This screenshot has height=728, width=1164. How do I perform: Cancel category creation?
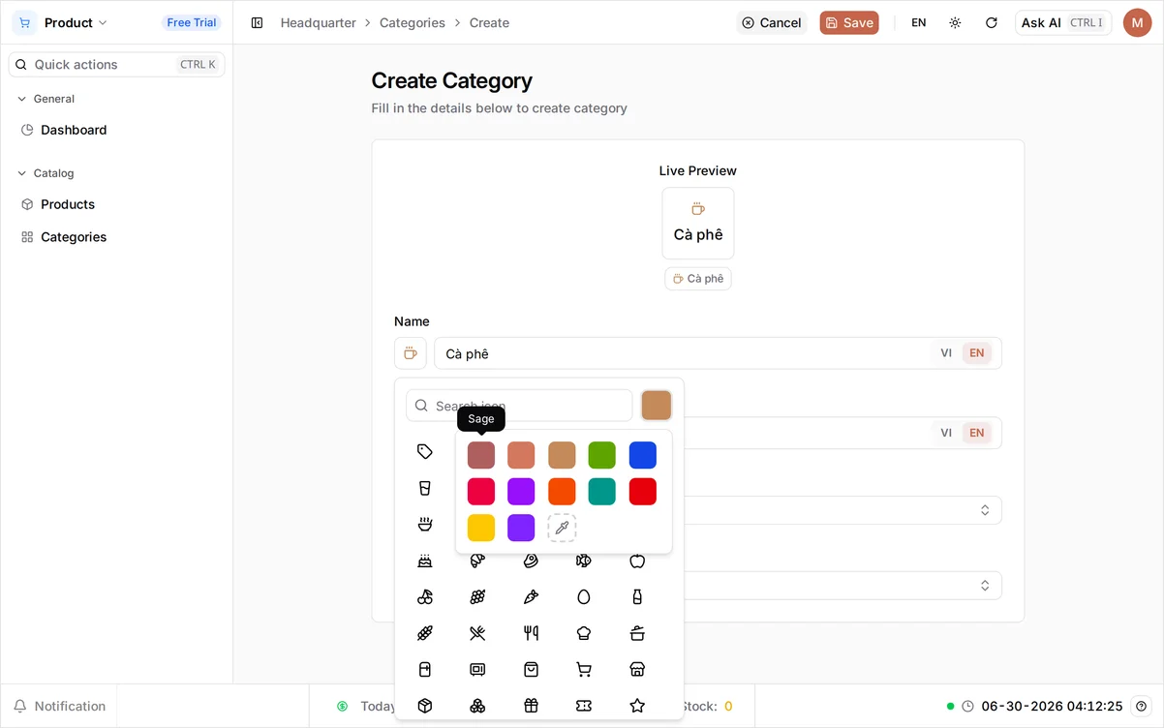pyautogui.click(x=772, y=22)
